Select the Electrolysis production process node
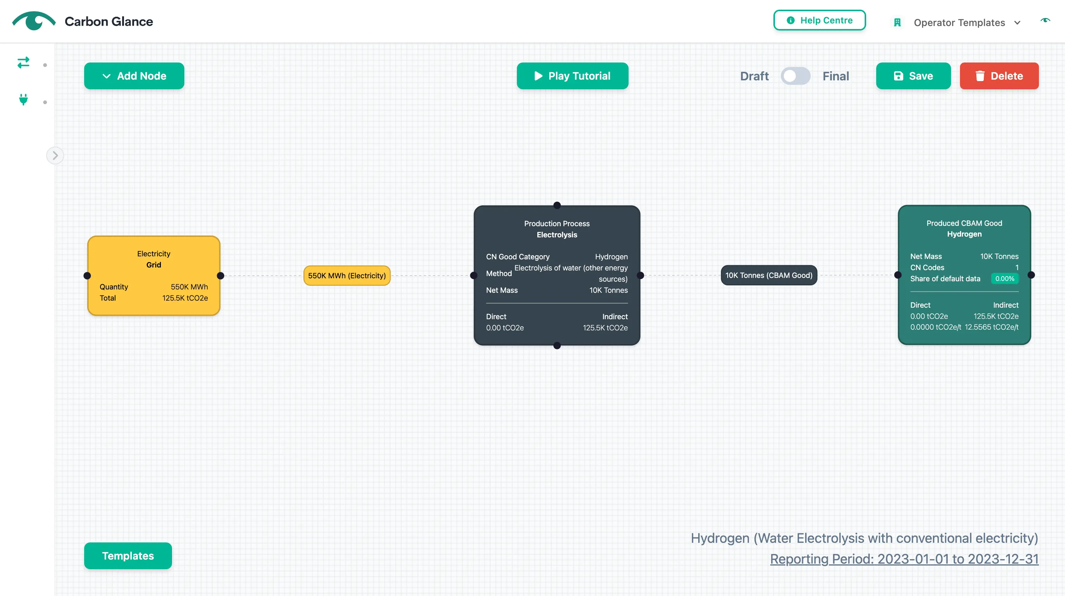 557,275
